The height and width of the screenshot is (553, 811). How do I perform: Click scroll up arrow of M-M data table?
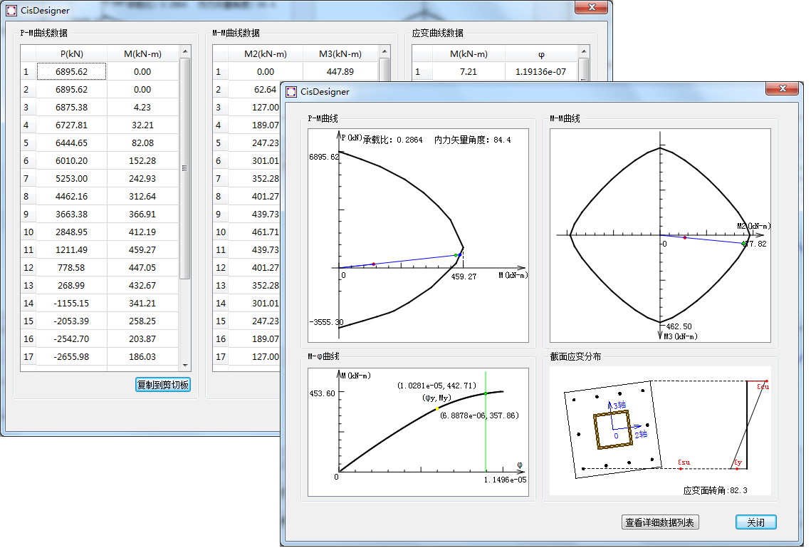point(384,52)
